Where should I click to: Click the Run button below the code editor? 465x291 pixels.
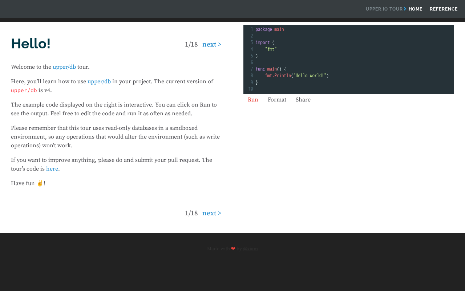click(253, 100)
